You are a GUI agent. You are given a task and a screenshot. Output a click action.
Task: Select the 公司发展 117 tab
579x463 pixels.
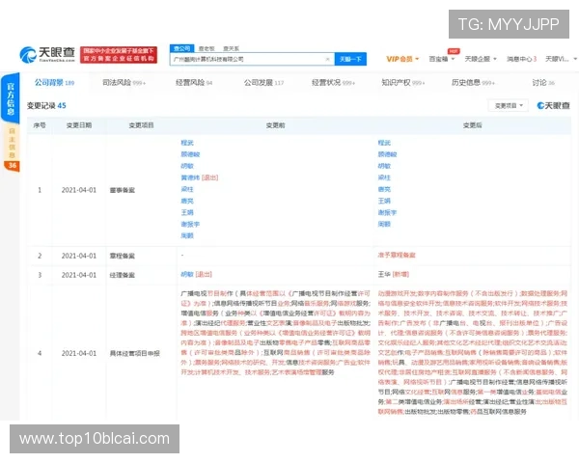tap(263, 83)
